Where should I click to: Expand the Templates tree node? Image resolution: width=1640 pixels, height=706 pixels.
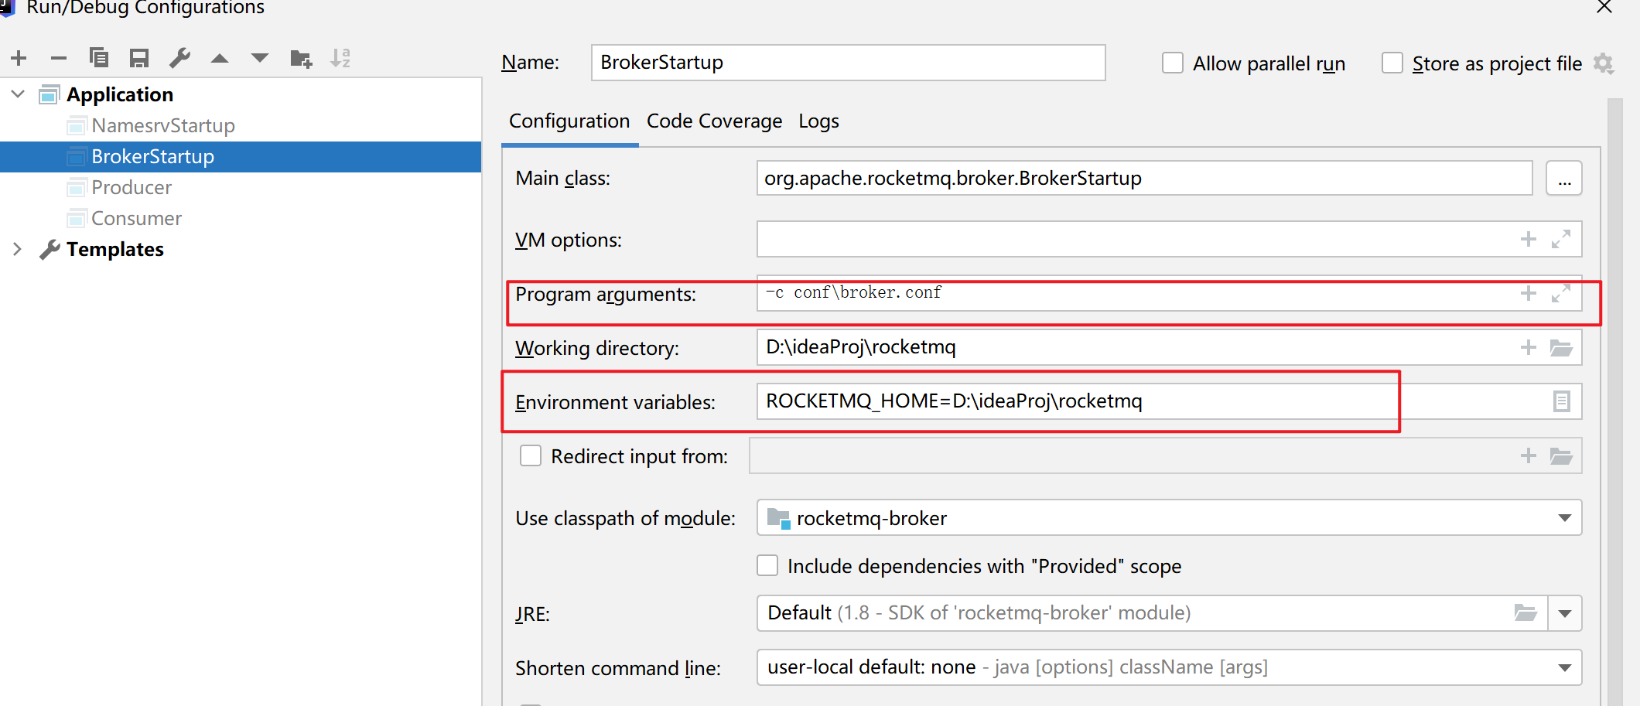point(17,249)
